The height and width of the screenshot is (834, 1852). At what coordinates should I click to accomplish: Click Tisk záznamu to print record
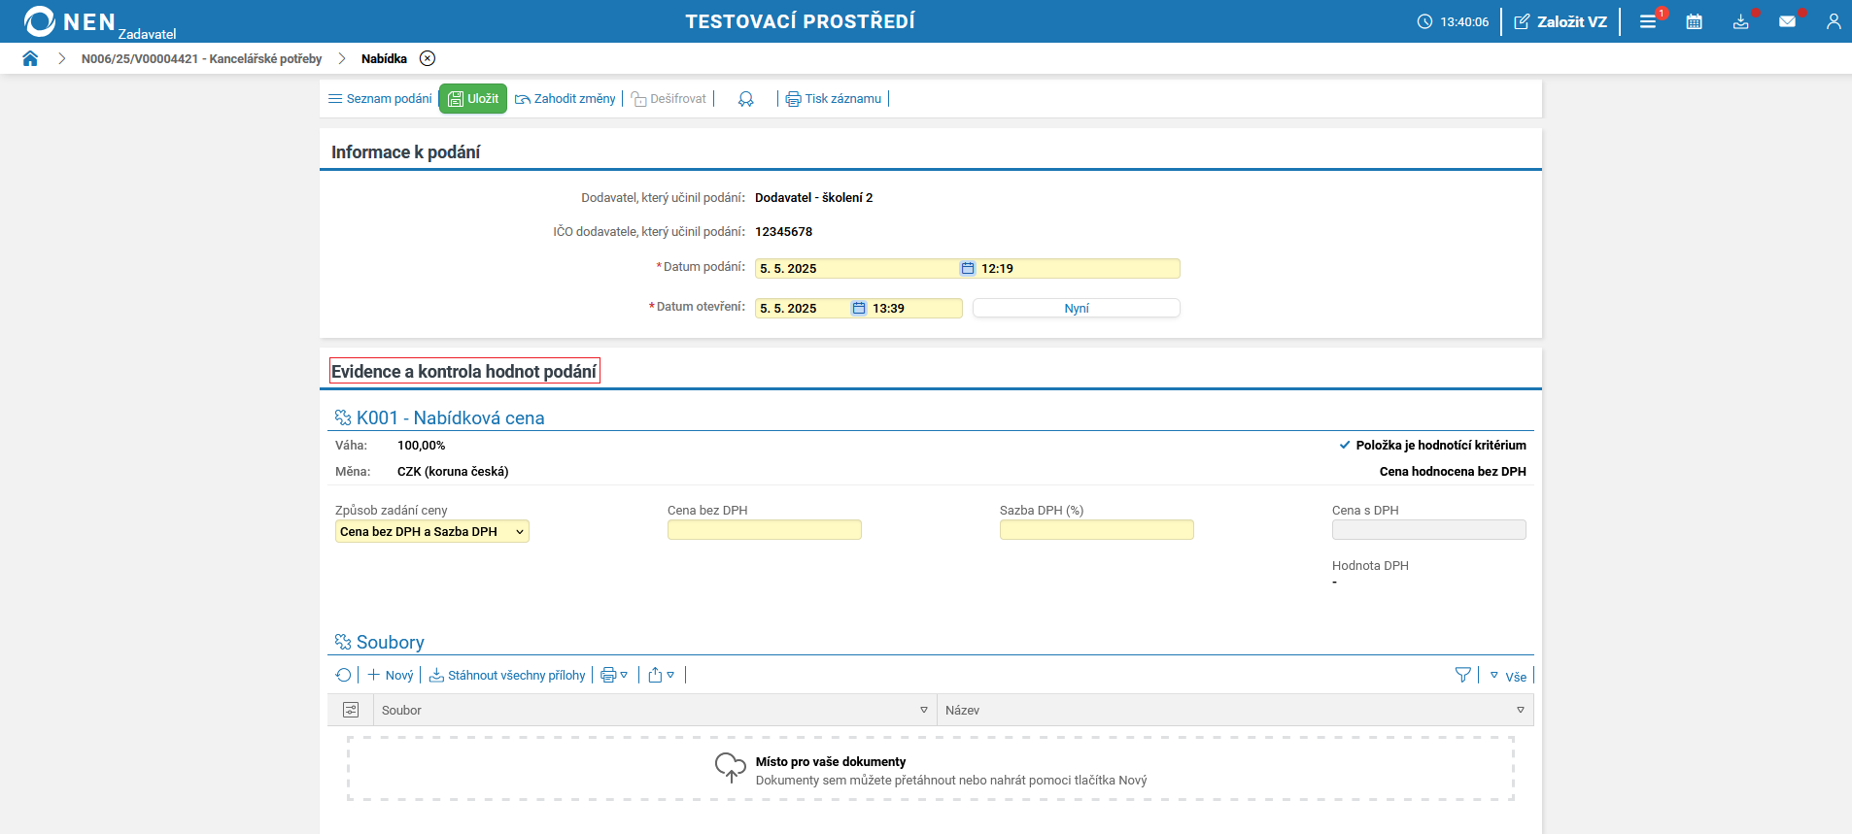(x=834, y=99)
